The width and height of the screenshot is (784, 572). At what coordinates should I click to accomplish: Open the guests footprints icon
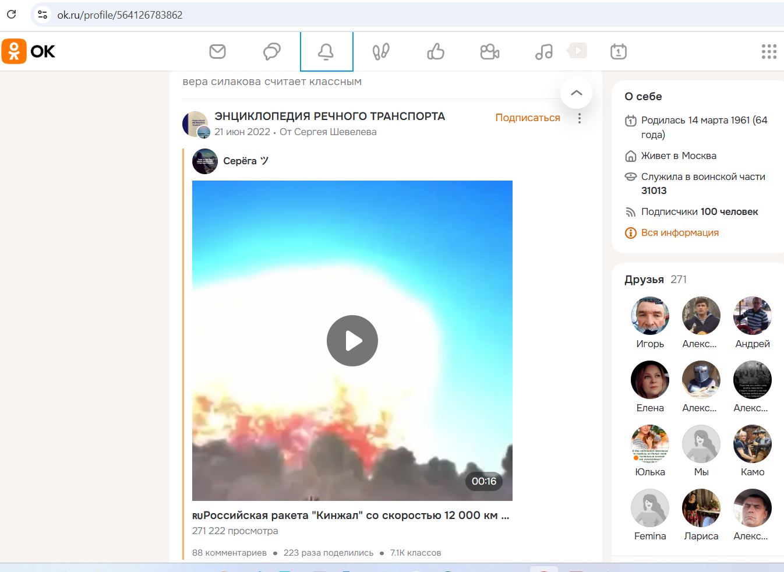[380, 52]
